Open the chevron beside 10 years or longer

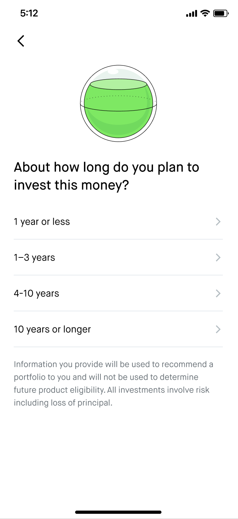tap(218, 329)
